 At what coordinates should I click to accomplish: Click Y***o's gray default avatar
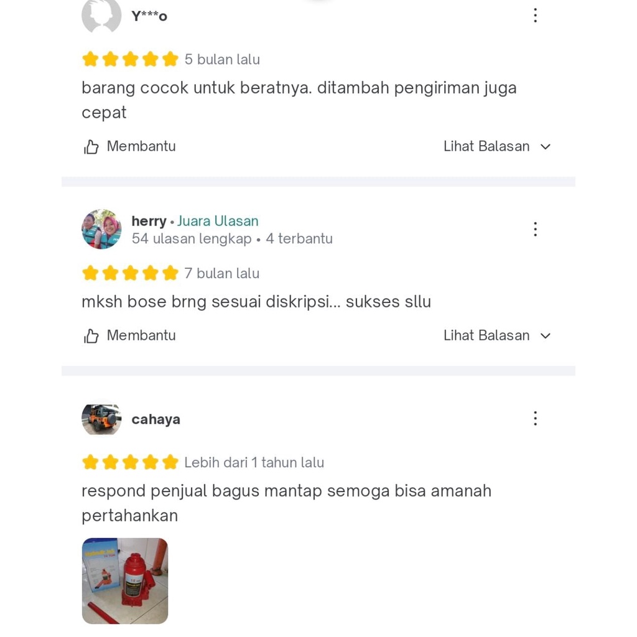101,16
